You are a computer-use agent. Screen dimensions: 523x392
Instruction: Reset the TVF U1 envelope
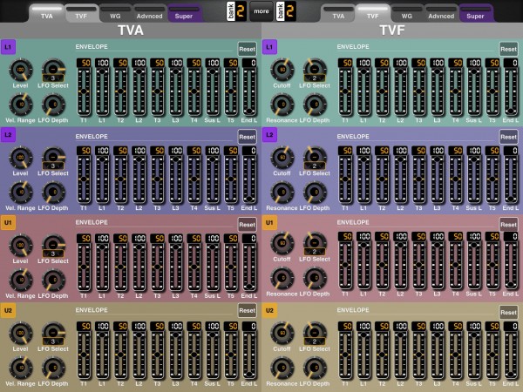pyautogui.click(x=509, y=225)
